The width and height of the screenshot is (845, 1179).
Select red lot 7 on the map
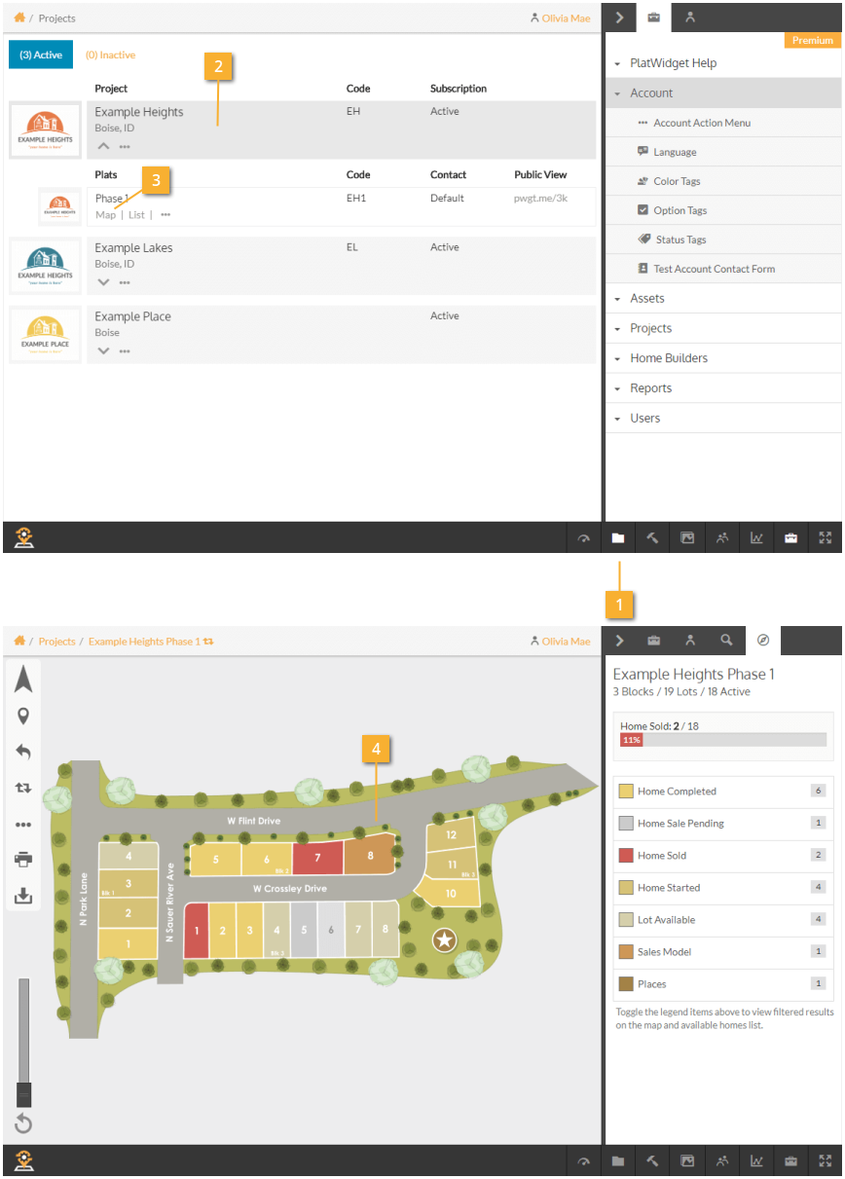pyautogui.click(x=317, y=859)
